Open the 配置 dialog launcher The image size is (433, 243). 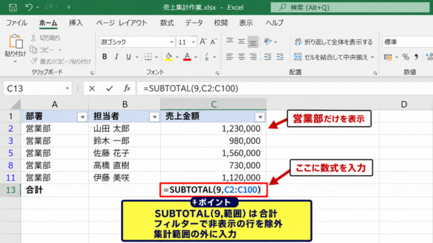pyautogui.click(x=375, y=73)
